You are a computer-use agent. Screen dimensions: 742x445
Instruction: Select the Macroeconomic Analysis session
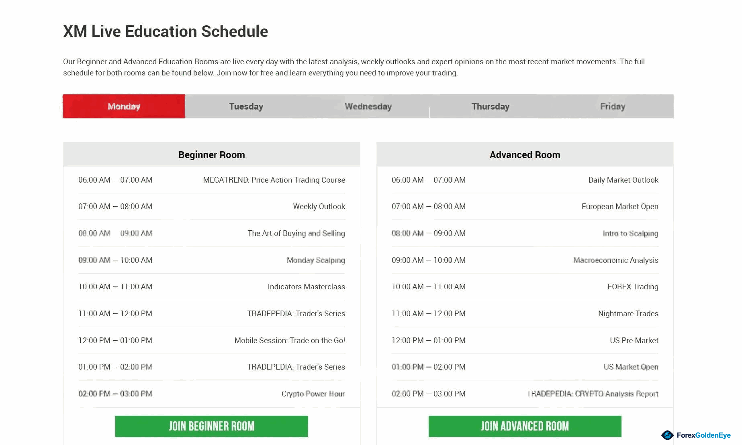tap(616, 260)
